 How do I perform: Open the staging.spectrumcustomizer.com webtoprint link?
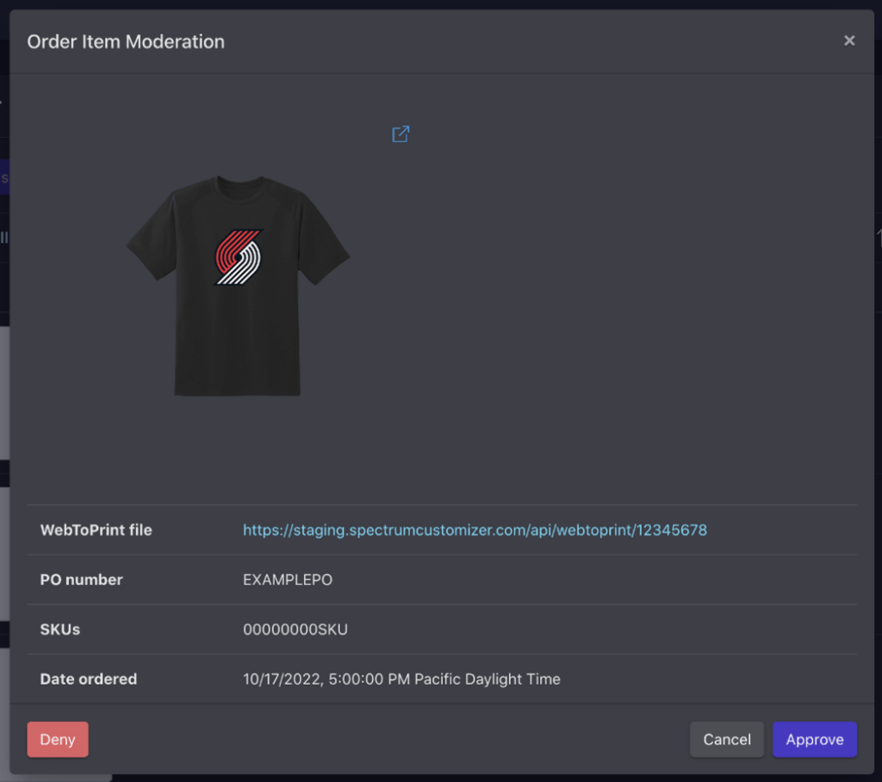click(475, 530)
